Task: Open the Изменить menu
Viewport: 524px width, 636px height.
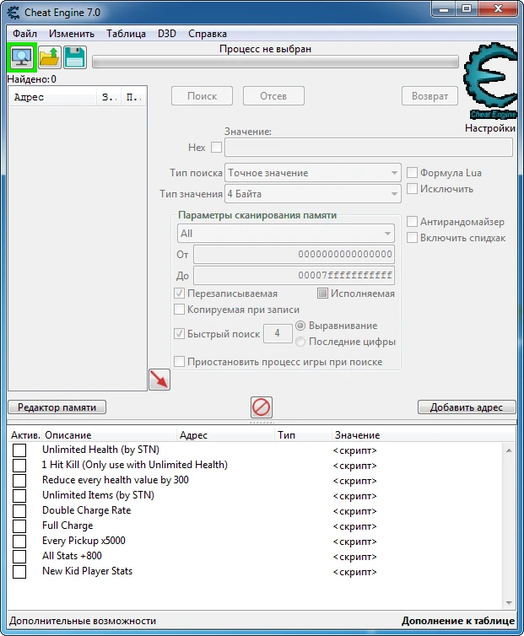Action: [x=72, y=34]
